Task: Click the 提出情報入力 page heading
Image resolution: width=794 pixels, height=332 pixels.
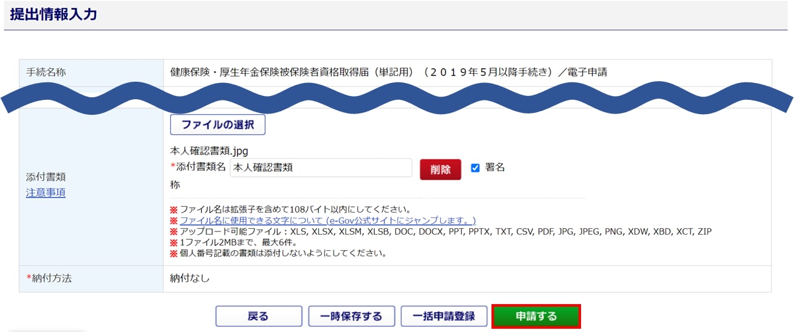Action: [x=53, y=14]
